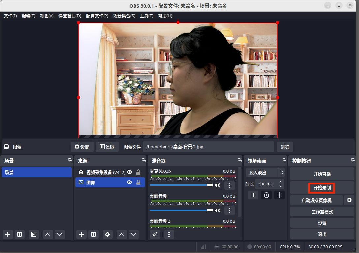Click 启动虚拟摄像机 button
359x253 pixels.
click(x=316, y=200)
